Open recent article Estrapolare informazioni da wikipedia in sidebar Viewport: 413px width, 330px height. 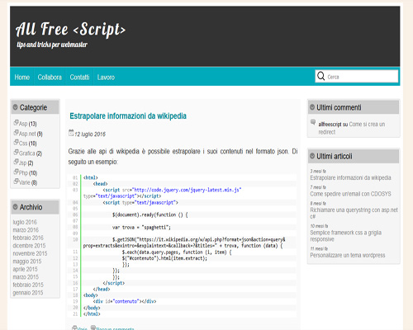(350, 177)
